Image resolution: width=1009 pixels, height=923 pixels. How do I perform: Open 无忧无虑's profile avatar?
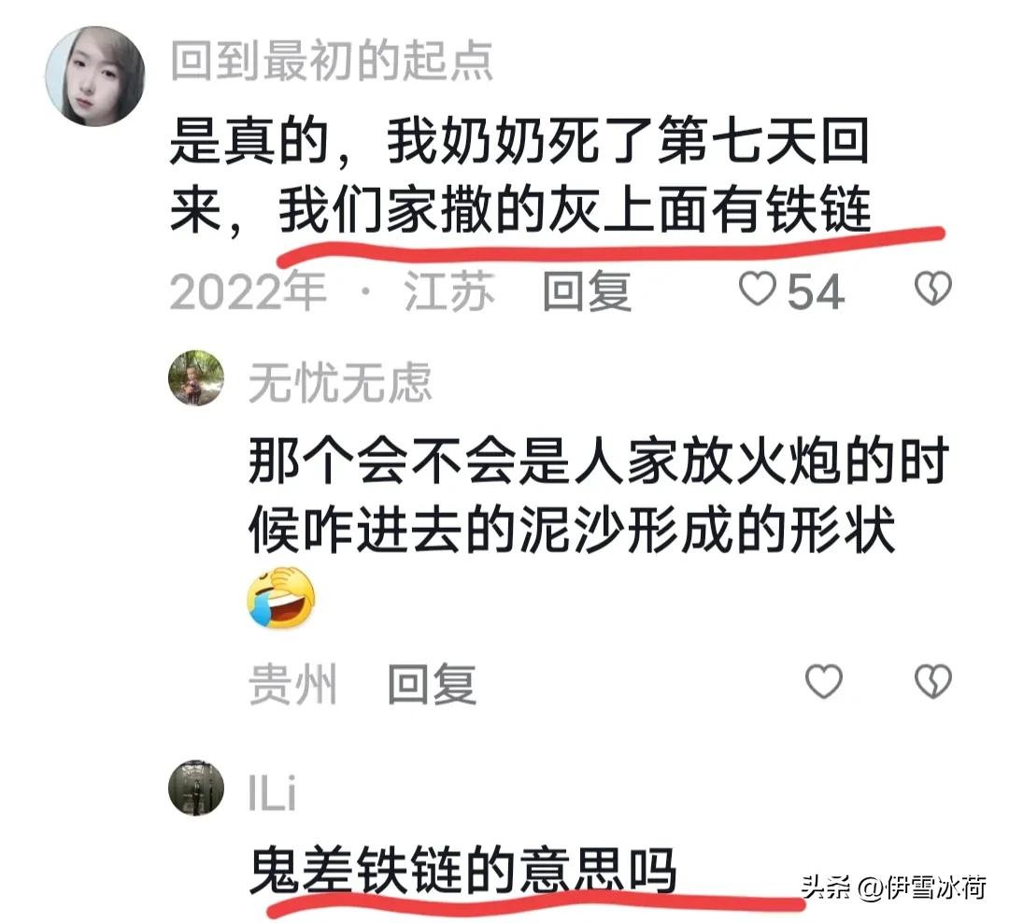click(196, 377)
